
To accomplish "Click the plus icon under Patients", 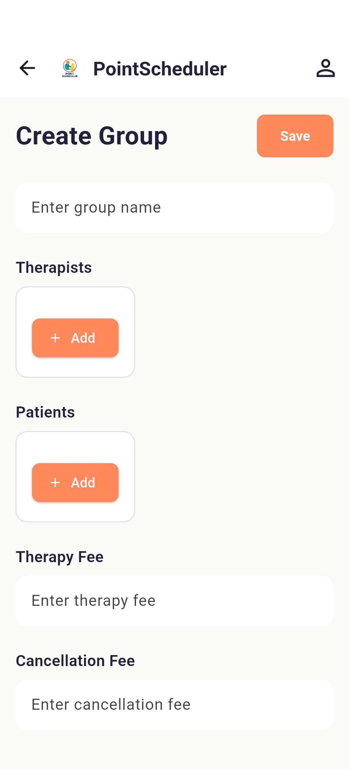I will 55,483.
